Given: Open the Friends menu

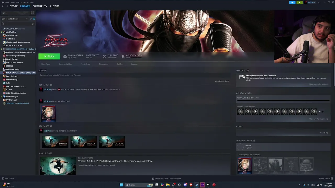Looking at the screenshot, I should coord(19,2).
